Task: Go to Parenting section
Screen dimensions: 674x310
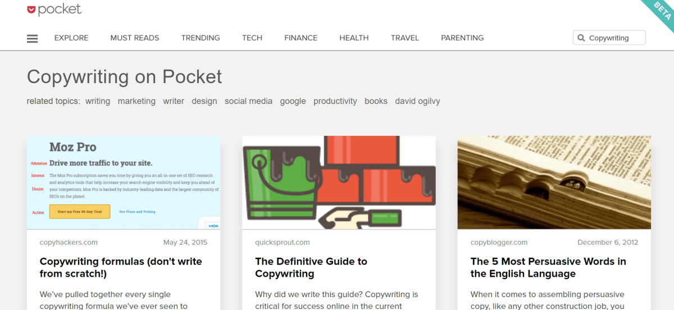Action: click(x=462, y=38)
